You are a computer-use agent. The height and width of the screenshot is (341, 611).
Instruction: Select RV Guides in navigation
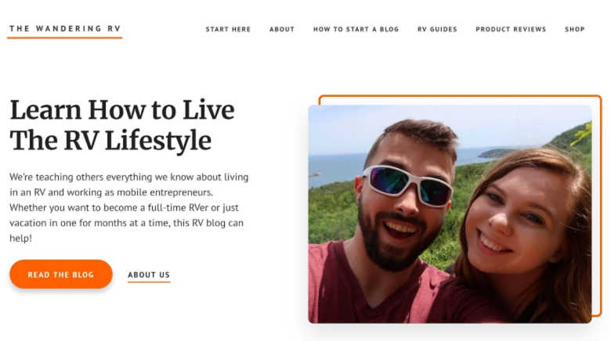437,30
